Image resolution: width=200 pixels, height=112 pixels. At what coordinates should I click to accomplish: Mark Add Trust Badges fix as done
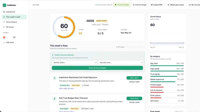pyautogui.click(x=134, y=98)
